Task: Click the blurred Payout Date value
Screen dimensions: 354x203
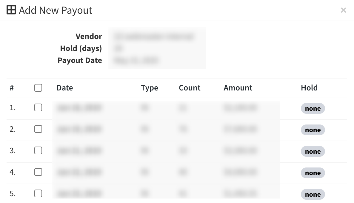Action: click(x=136, y=60)
